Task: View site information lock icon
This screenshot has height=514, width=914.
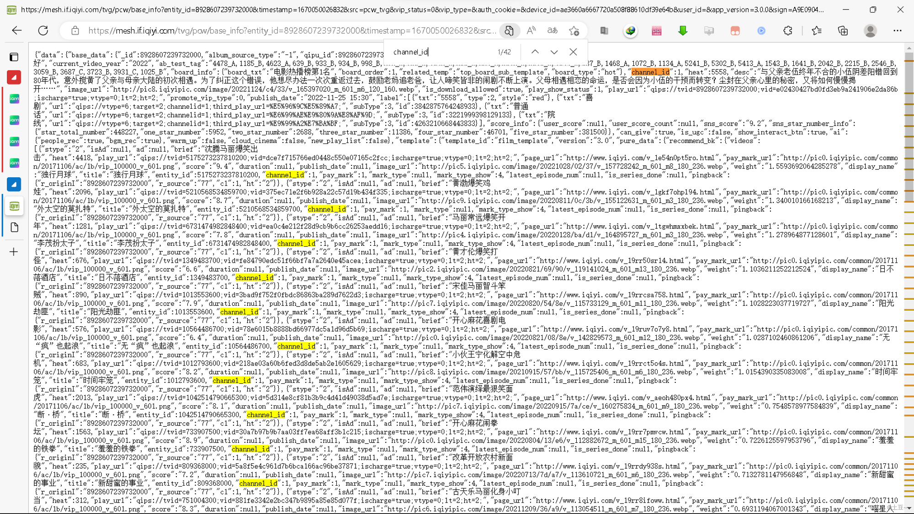Action: pyautogui.click(x=75, y=31)
